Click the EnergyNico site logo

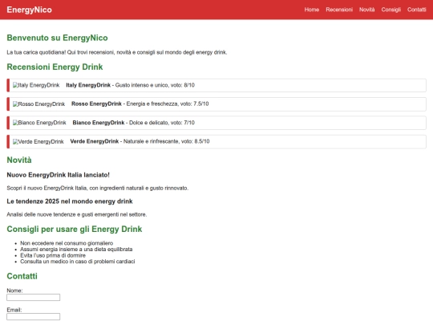(30, 10)
